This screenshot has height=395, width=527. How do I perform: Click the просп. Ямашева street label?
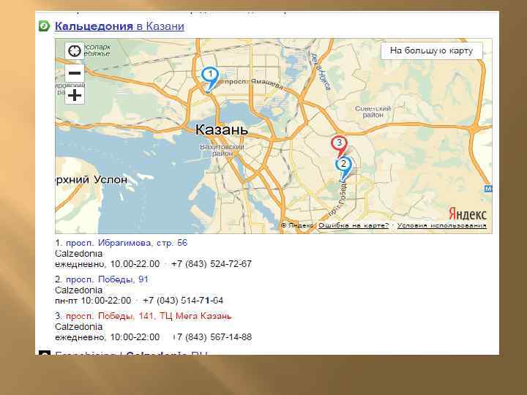(x=254, y=83)
